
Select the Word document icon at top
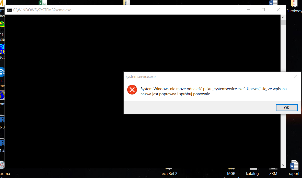273,3
